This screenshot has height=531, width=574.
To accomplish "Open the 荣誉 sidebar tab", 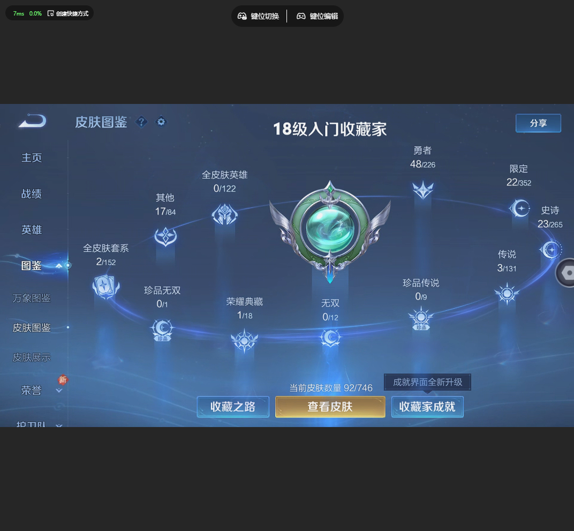I will point(32,391).
